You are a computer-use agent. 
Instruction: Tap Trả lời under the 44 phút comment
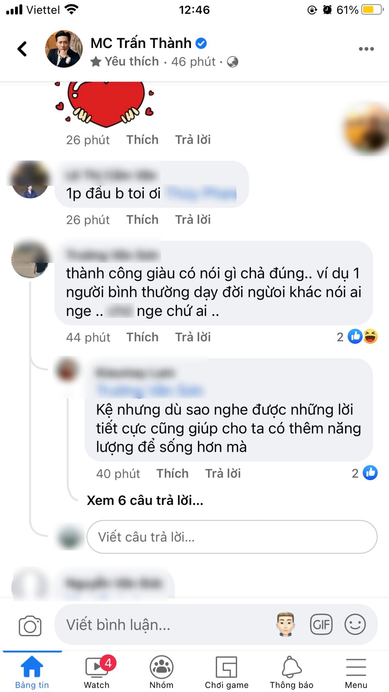pos(193,337)
